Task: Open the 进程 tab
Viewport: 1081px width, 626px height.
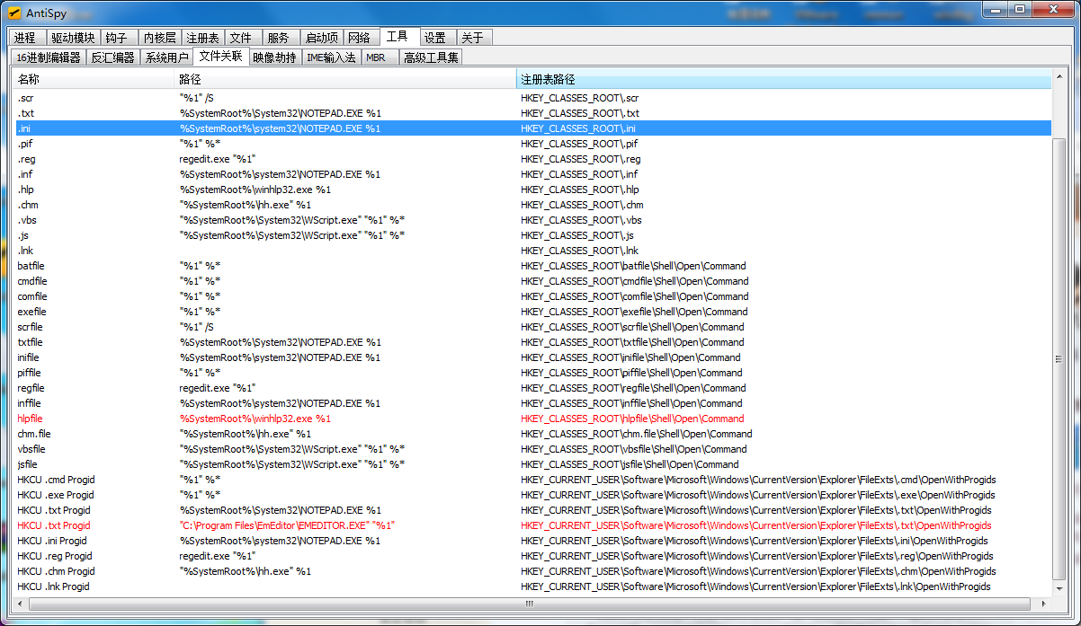Action: [25, 38]
